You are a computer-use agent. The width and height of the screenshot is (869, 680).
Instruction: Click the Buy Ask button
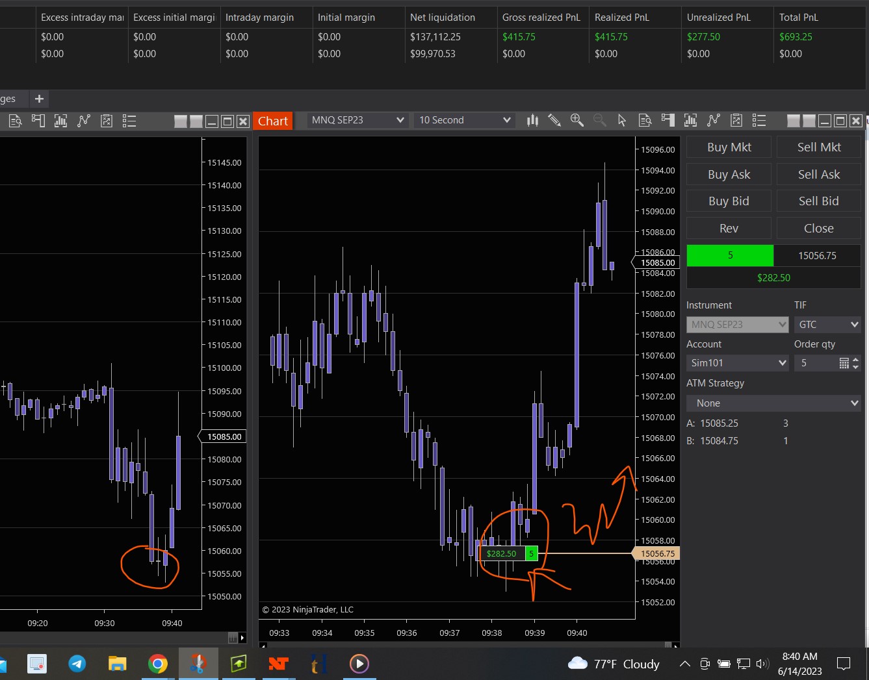pos(729,174)
